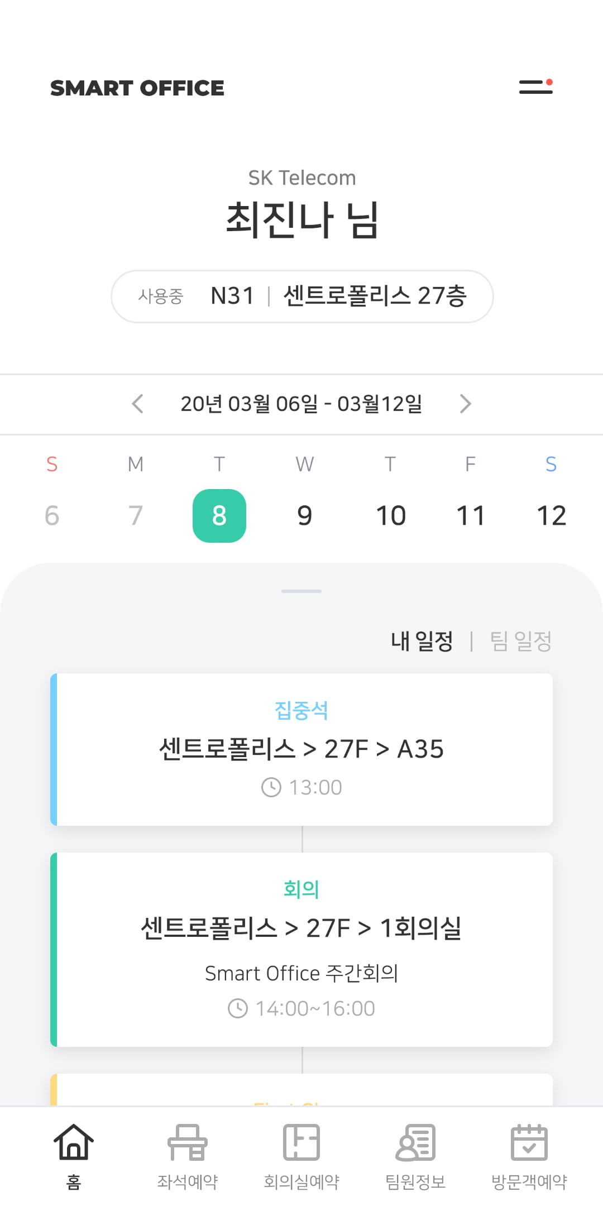This screenshot has height=1206, width=603.
Task: Go to next week with right chevron
Action: (465, 404)
